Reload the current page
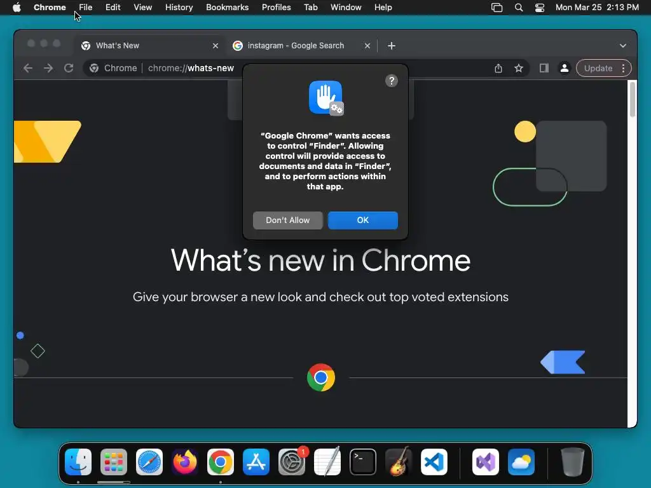Image resolution: width=651 pixels, height=488 pixels. coord(69,68)
